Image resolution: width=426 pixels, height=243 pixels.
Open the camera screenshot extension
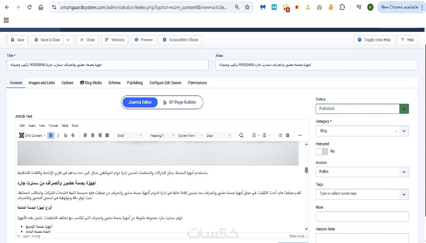tap(319, 7)
